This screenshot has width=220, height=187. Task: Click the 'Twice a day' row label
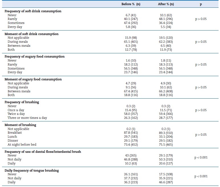click(x=16, y=114)
